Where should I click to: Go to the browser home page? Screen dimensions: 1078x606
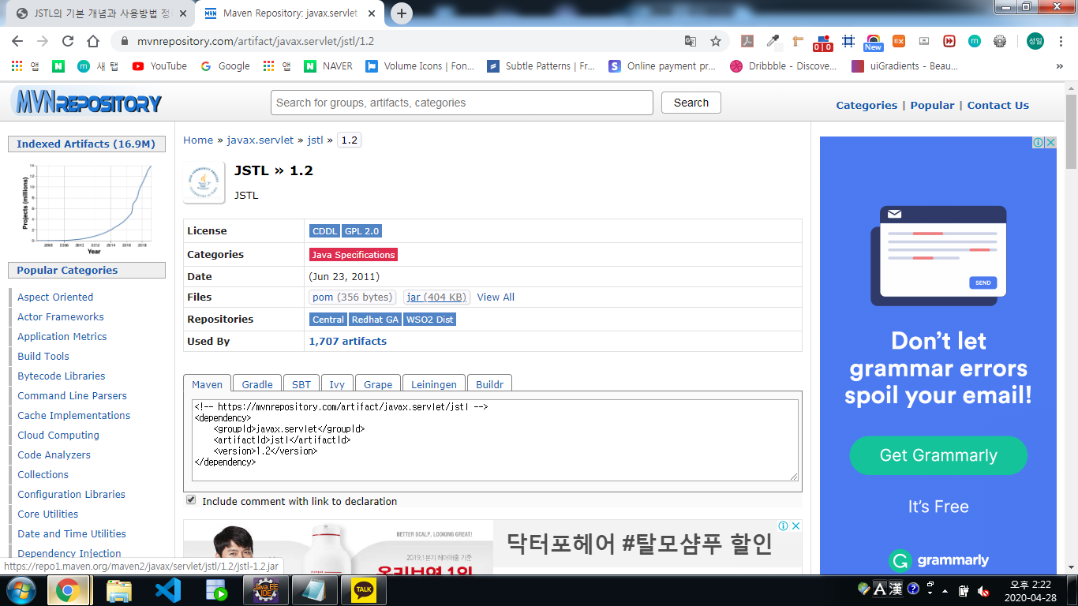(x=93, y=41)
